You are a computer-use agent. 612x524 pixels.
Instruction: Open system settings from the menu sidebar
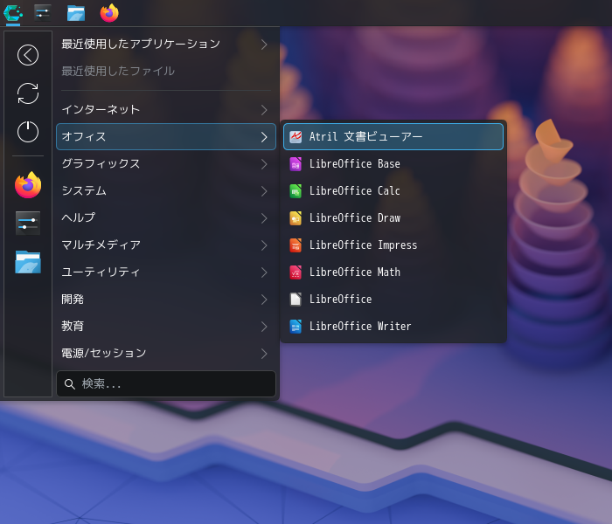pos(28,224)
